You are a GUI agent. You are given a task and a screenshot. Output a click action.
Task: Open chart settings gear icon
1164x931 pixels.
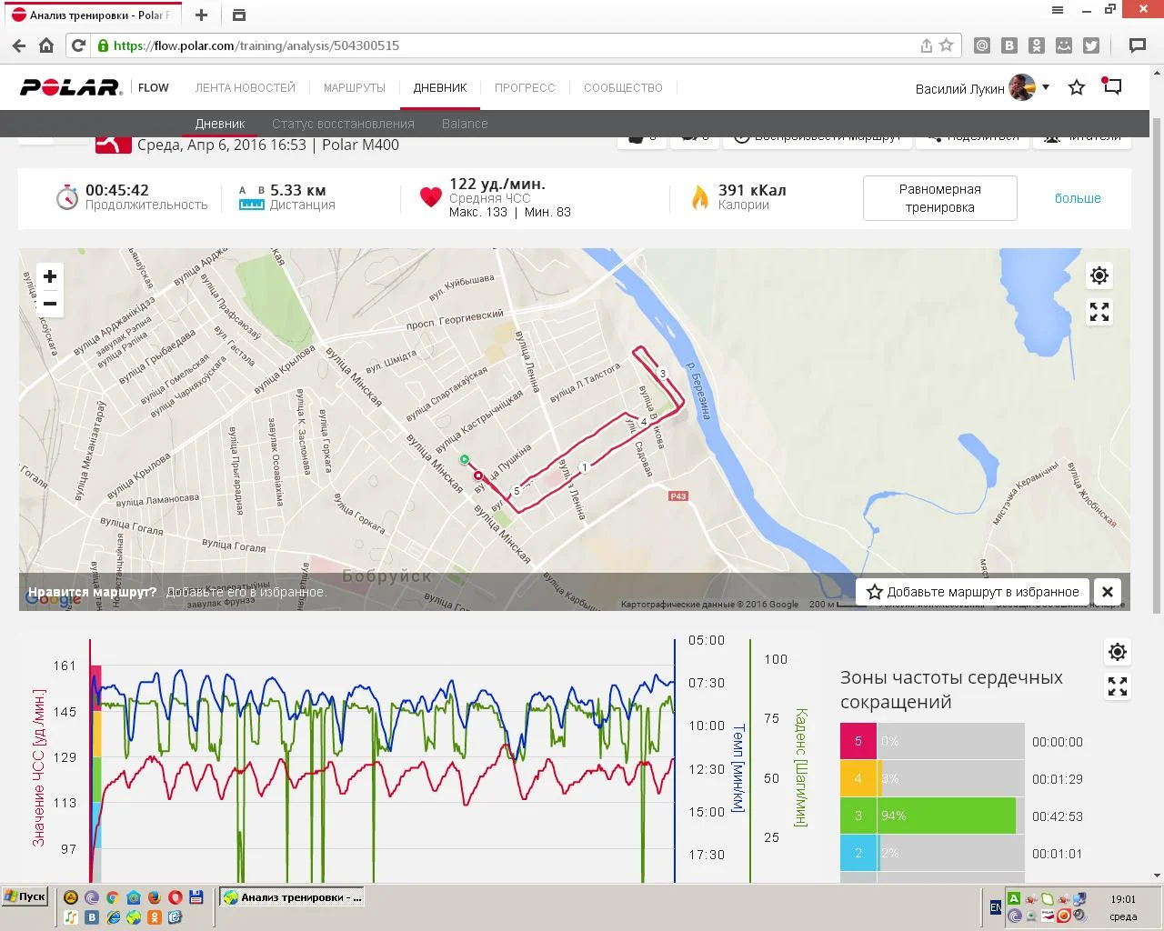[1118, 652]
